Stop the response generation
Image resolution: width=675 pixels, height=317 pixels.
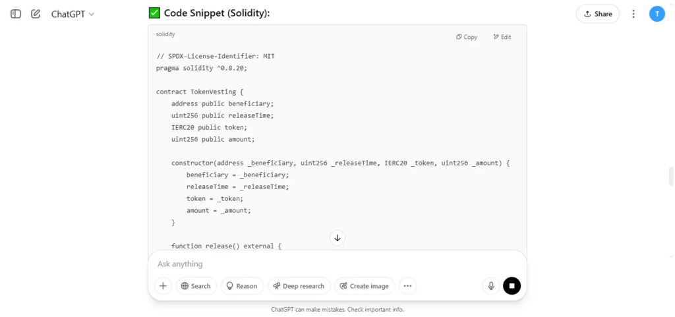[x=512, y=286]
